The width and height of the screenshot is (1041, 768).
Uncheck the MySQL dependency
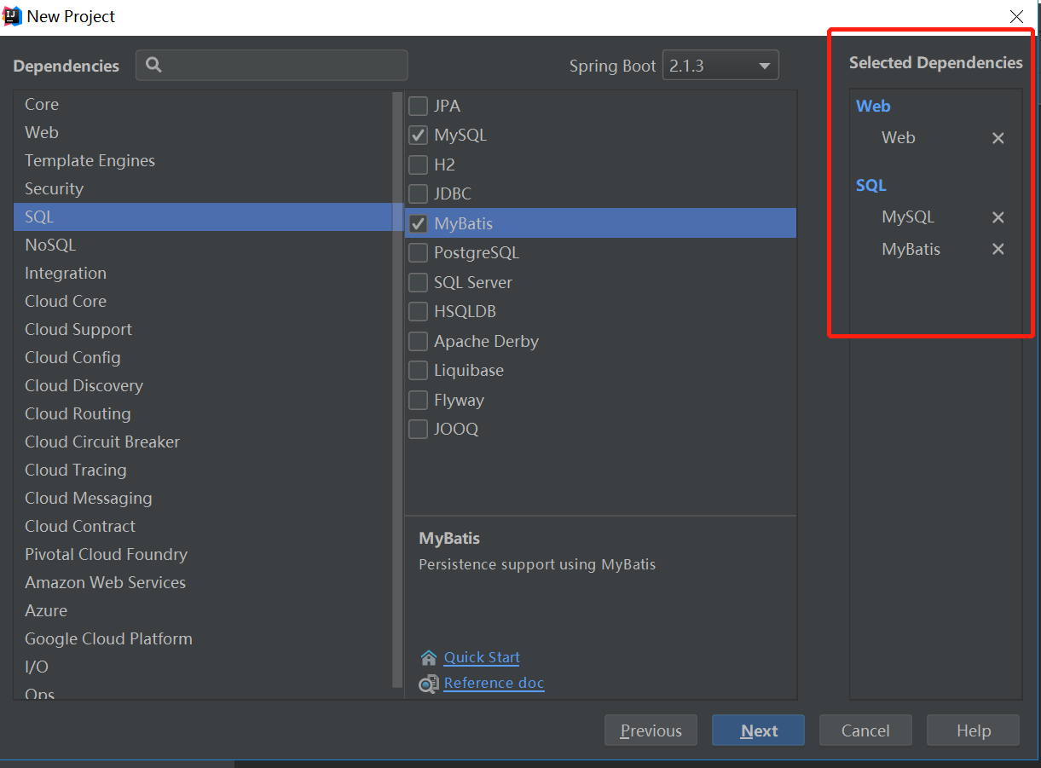tap(419, 135)
